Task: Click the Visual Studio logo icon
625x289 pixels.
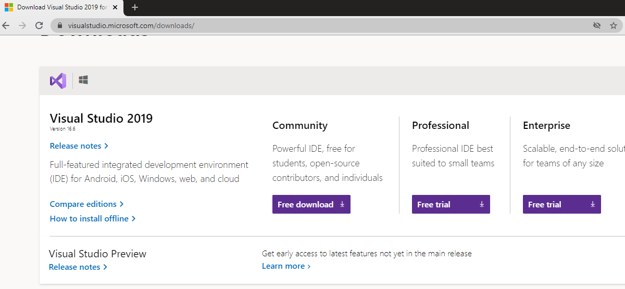Action: coord(58,81)
